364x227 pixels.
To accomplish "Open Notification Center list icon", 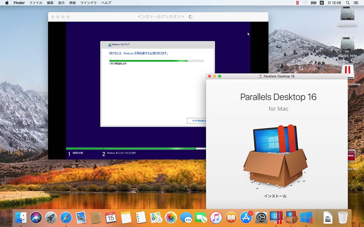I will 356,3.
